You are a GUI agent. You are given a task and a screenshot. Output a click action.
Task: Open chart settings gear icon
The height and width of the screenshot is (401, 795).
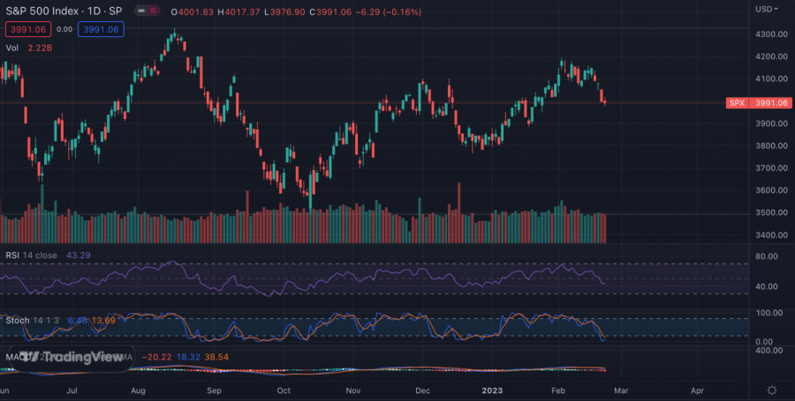click(772, 390)
